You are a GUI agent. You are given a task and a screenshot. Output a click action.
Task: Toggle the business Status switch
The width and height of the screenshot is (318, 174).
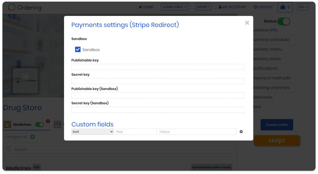pyautogui.click(x=283, y=21)
